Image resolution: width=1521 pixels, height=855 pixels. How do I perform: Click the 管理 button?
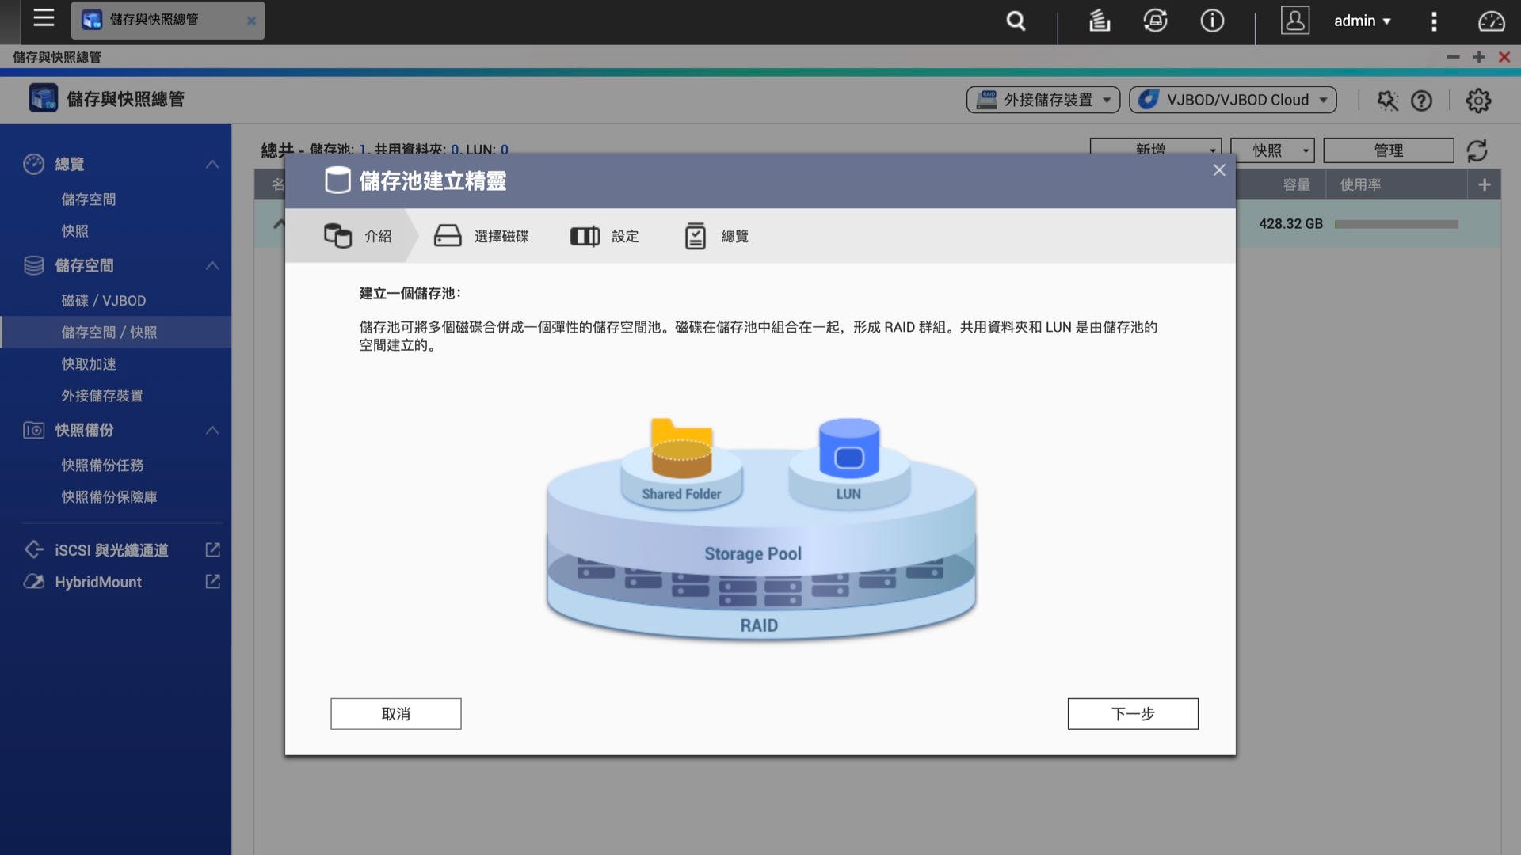tap(1389, 150)
